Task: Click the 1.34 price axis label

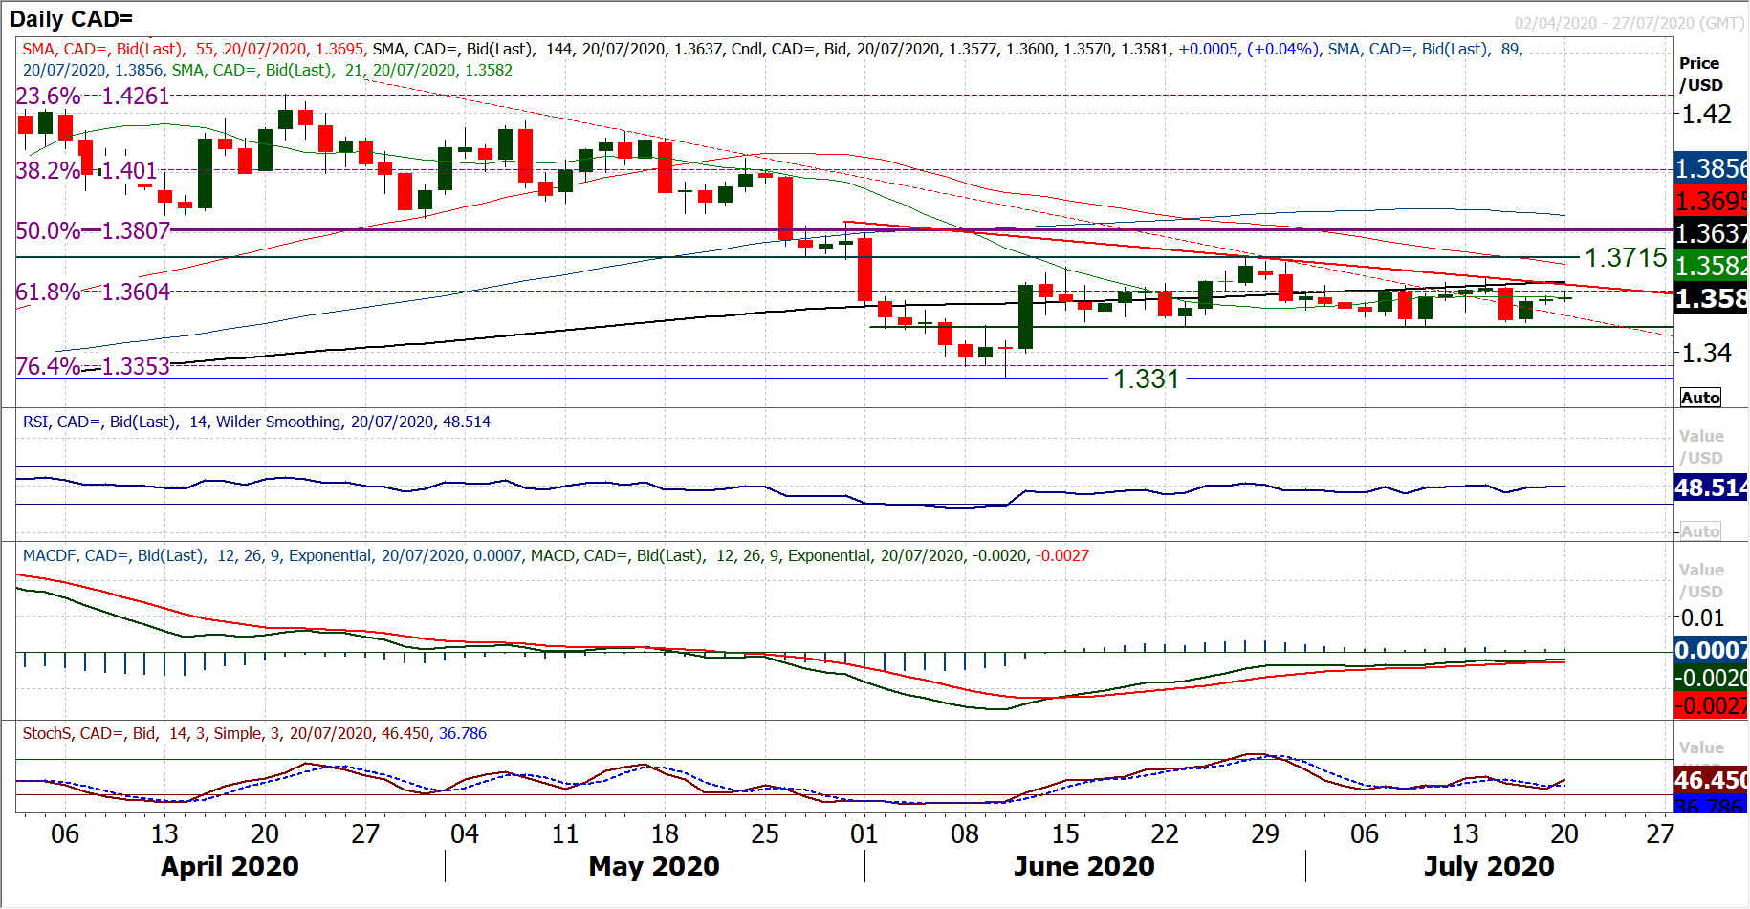Action: coord(1707,354)
